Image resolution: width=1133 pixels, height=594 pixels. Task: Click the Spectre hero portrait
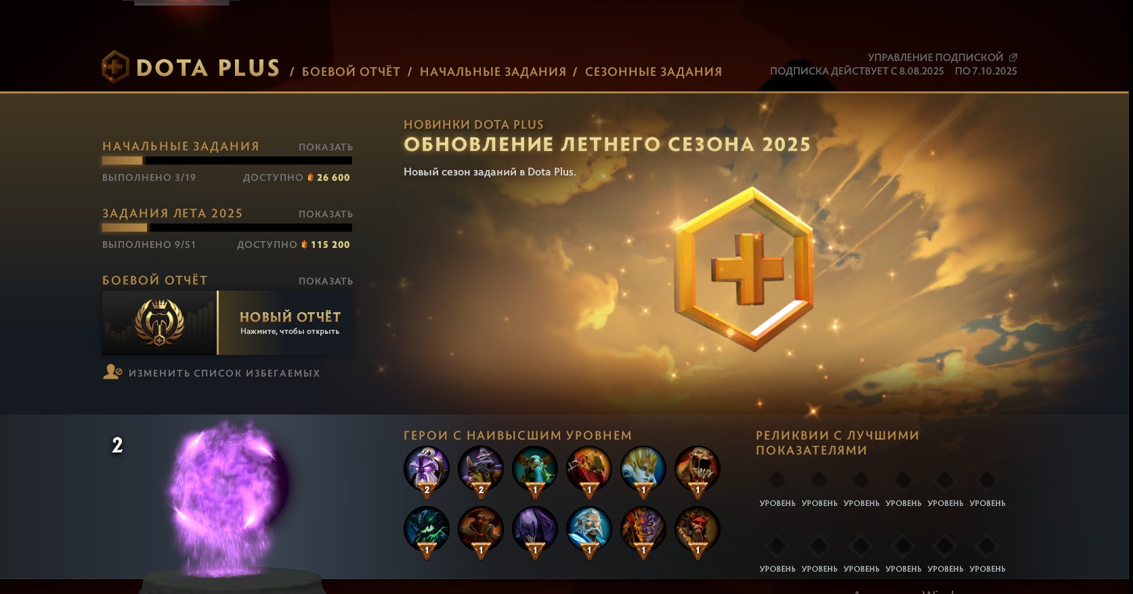point(535,529)
